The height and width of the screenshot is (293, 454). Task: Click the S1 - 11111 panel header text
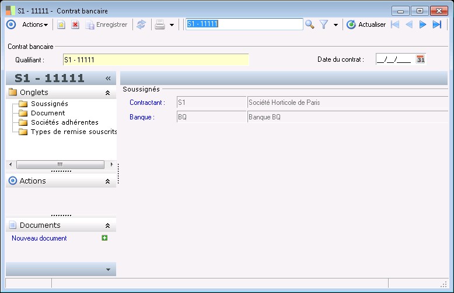pos(50,78)
